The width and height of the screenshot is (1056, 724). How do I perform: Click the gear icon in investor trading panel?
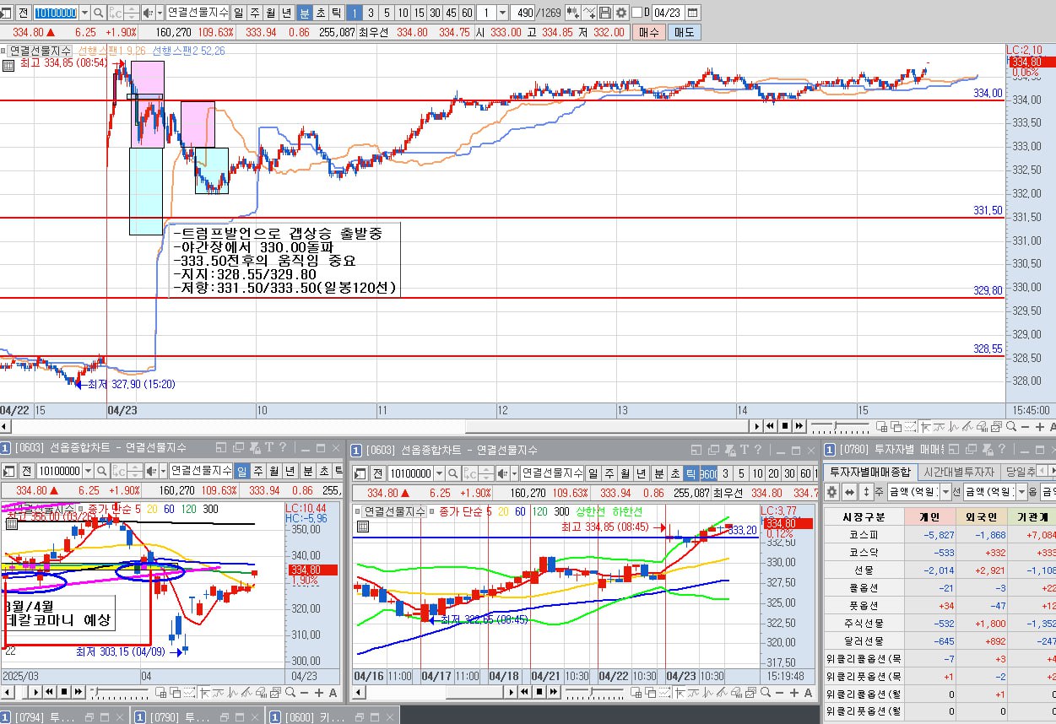point(832,491)
